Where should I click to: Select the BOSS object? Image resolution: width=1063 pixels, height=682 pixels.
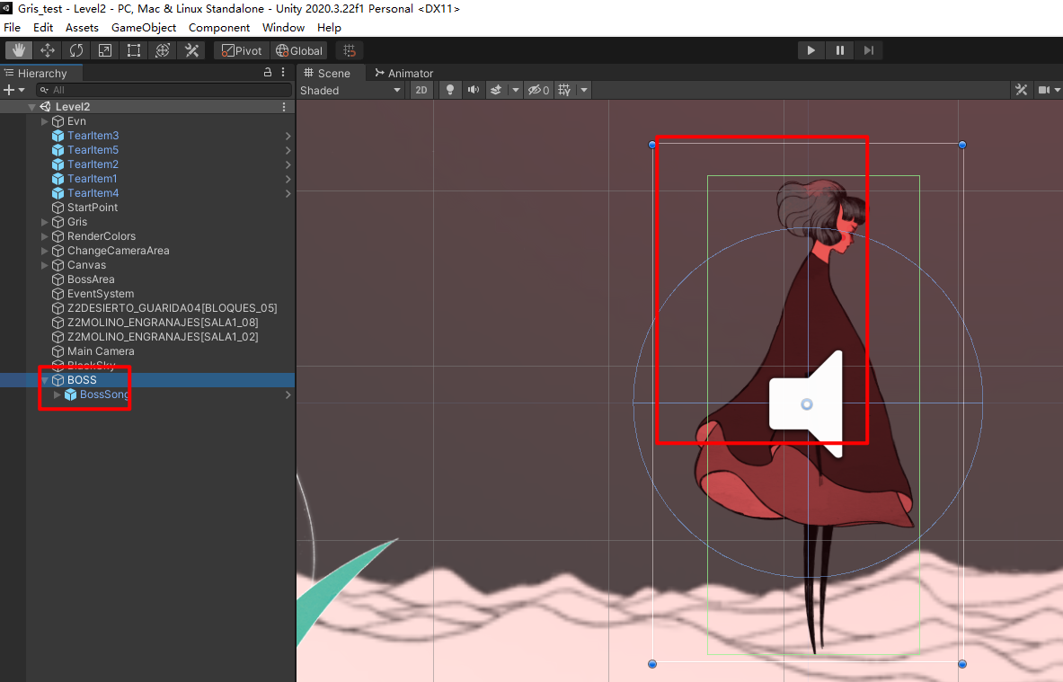pyautogui.click(x=82, y=380)
